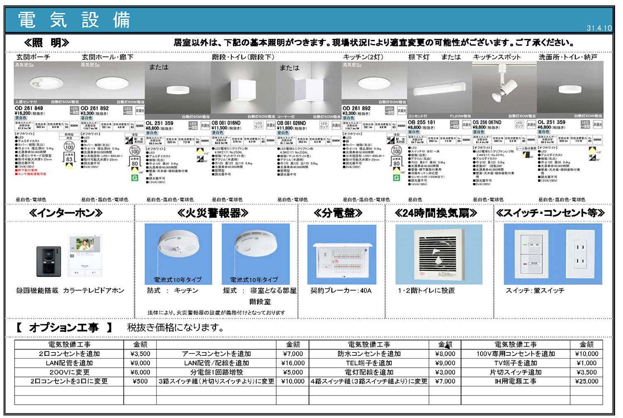
Task: Select the 4路スイッチ組 change option cell
Action: pos(369,381)
